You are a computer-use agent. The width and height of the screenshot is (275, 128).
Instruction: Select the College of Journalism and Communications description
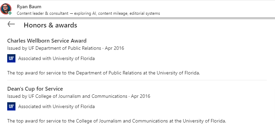117,121
